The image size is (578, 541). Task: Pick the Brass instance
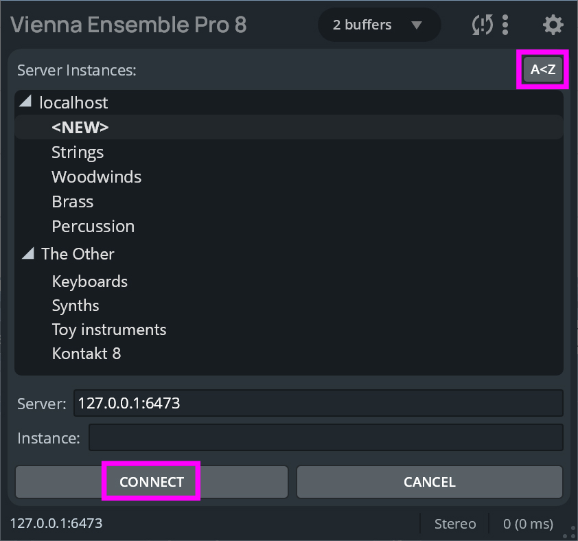[72, 201]
